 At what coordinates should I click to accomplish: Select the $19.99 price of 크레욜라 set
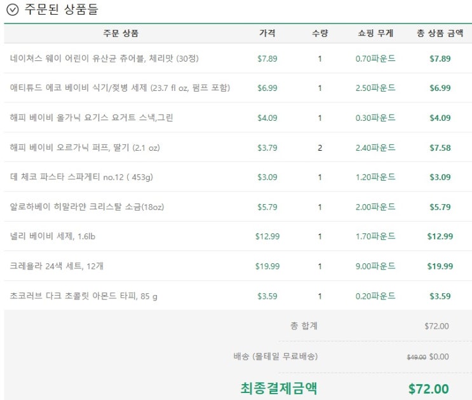[x=267, y=266]
